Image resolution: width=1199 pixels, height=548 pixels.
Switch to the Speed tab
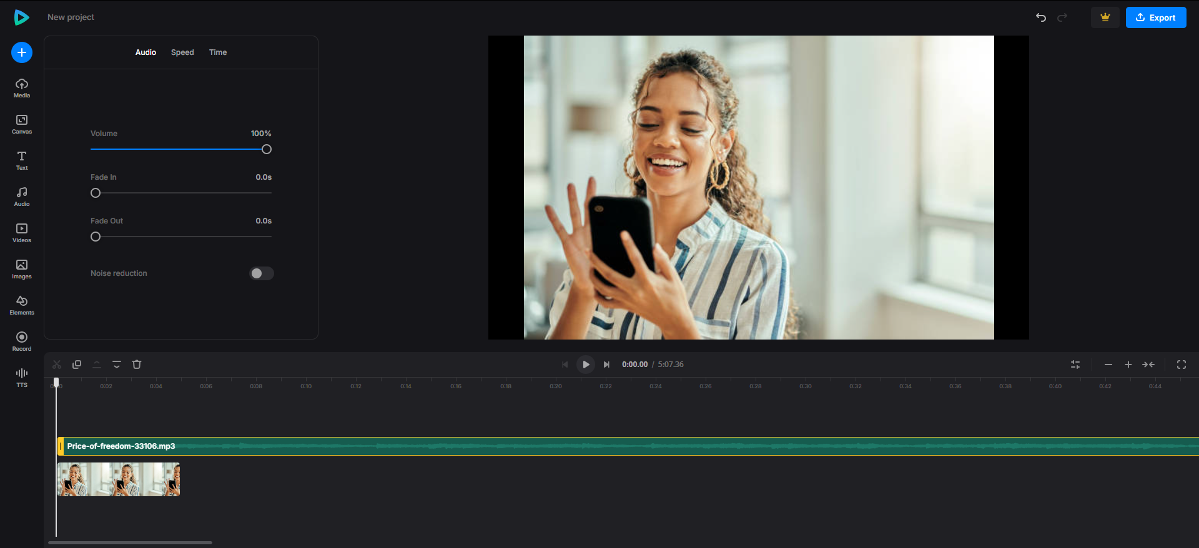coord(182,52)
